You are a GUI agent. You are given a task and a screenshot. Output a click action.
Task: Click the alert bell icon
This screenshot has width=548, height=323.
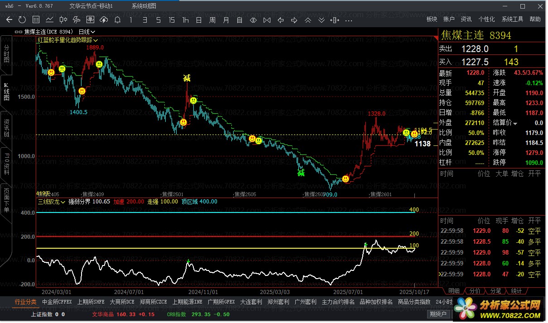coord(117,19)
